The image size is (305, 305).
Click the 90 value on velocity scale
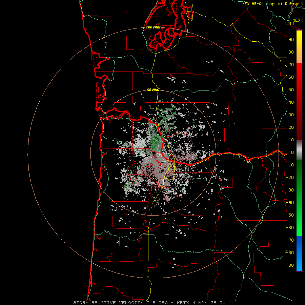click(291, 40)
